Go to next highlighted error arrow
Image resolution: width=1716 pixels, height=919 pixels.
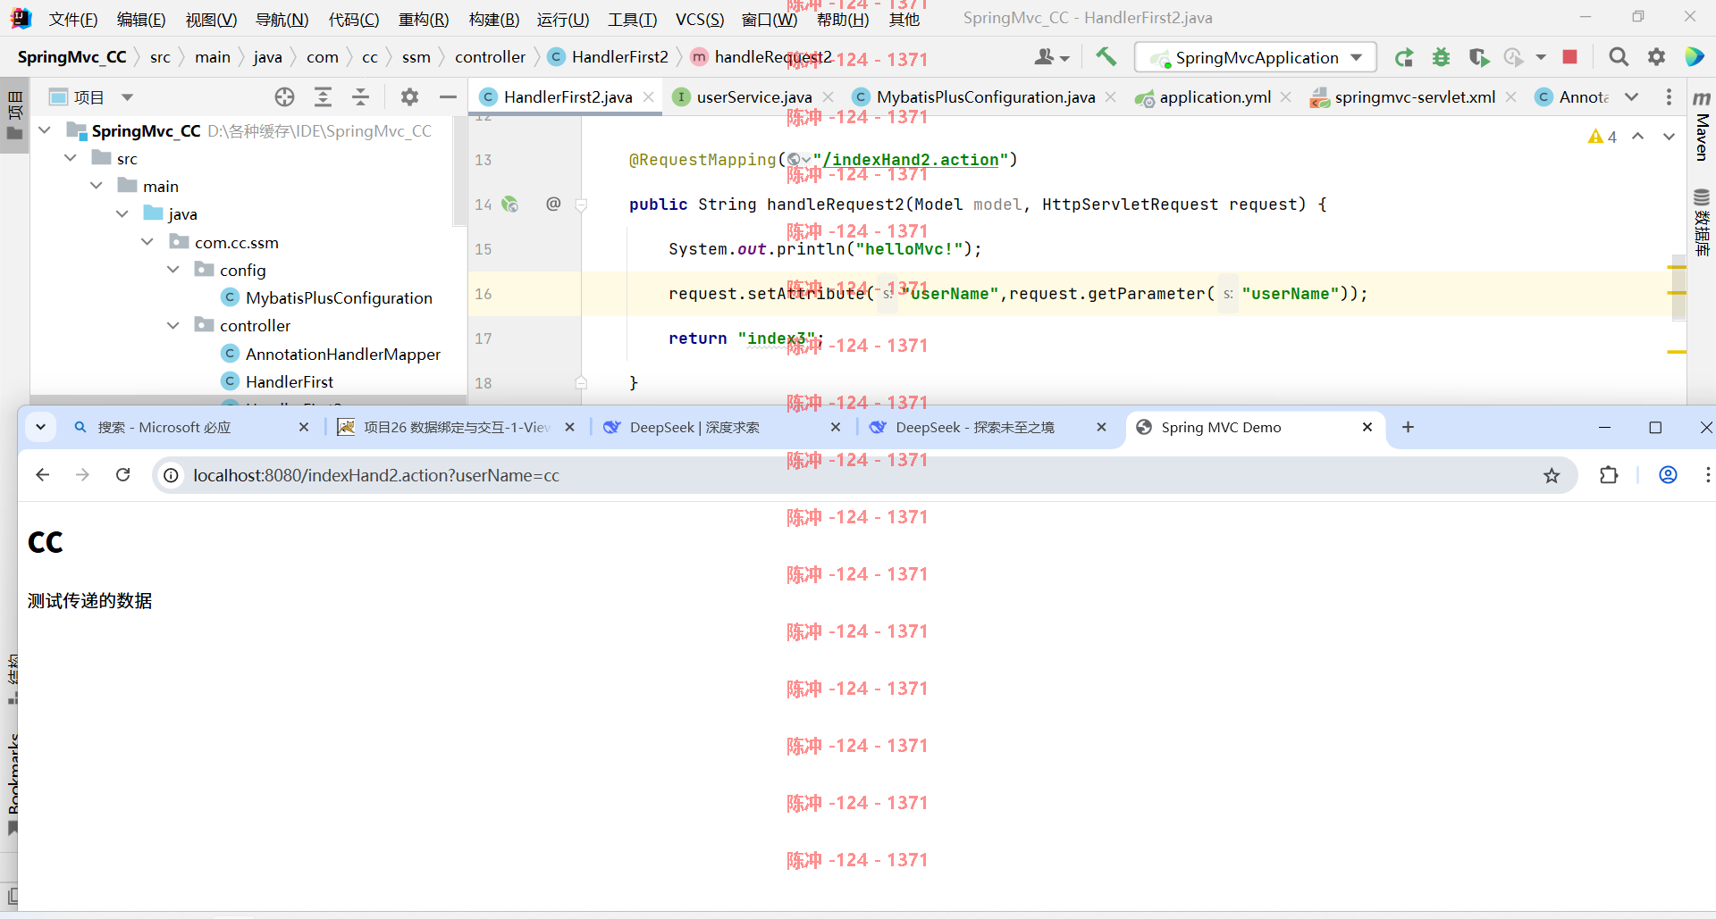coord(1669,137)
